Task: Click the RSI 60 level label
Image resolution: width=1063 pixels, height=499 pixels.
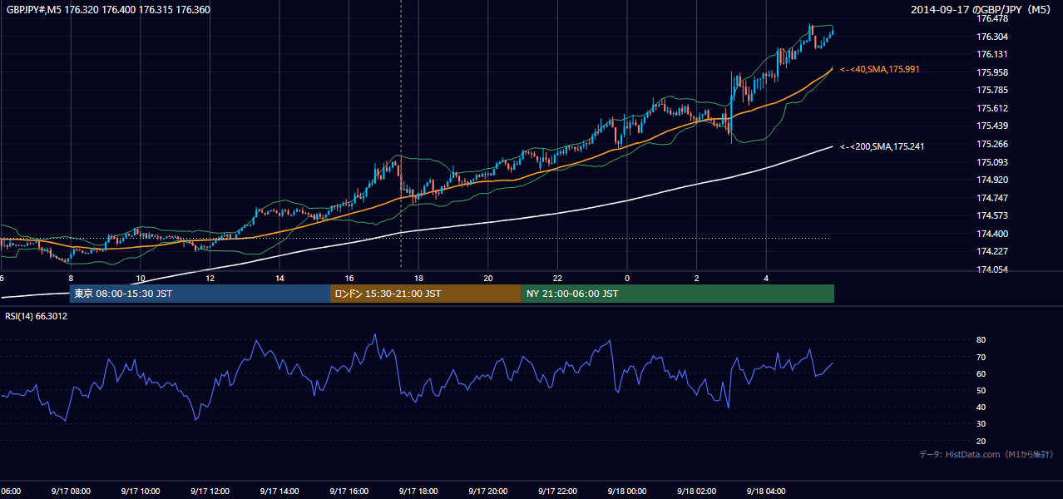Action: click(x=981, y=373)
